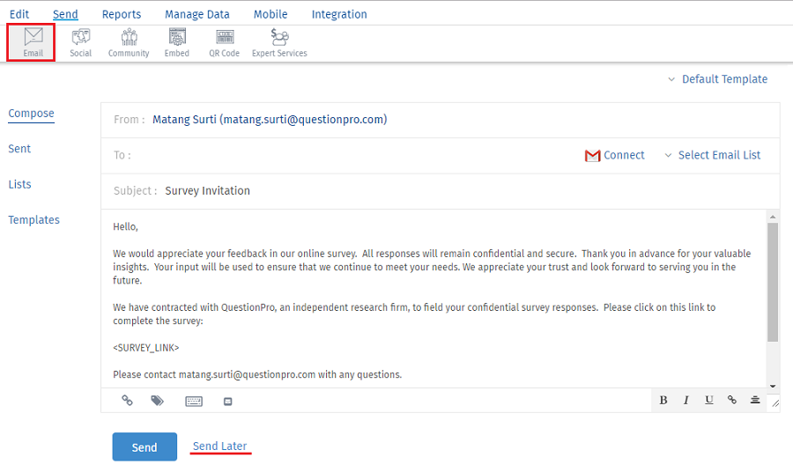Open the Edit menu
The height and width of the screenshot is (465, 793).
coord(19,14)
